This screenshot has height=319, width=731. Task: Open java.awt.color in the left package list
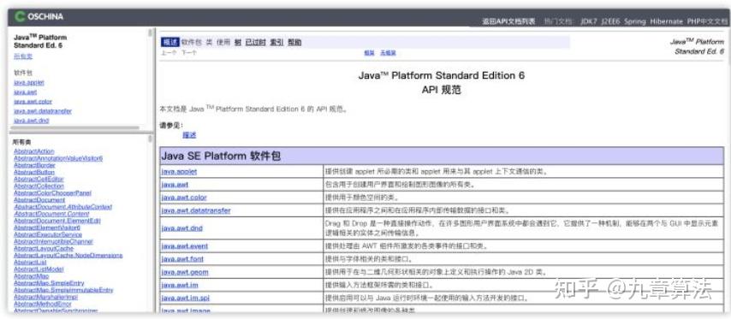coord(33,102)
